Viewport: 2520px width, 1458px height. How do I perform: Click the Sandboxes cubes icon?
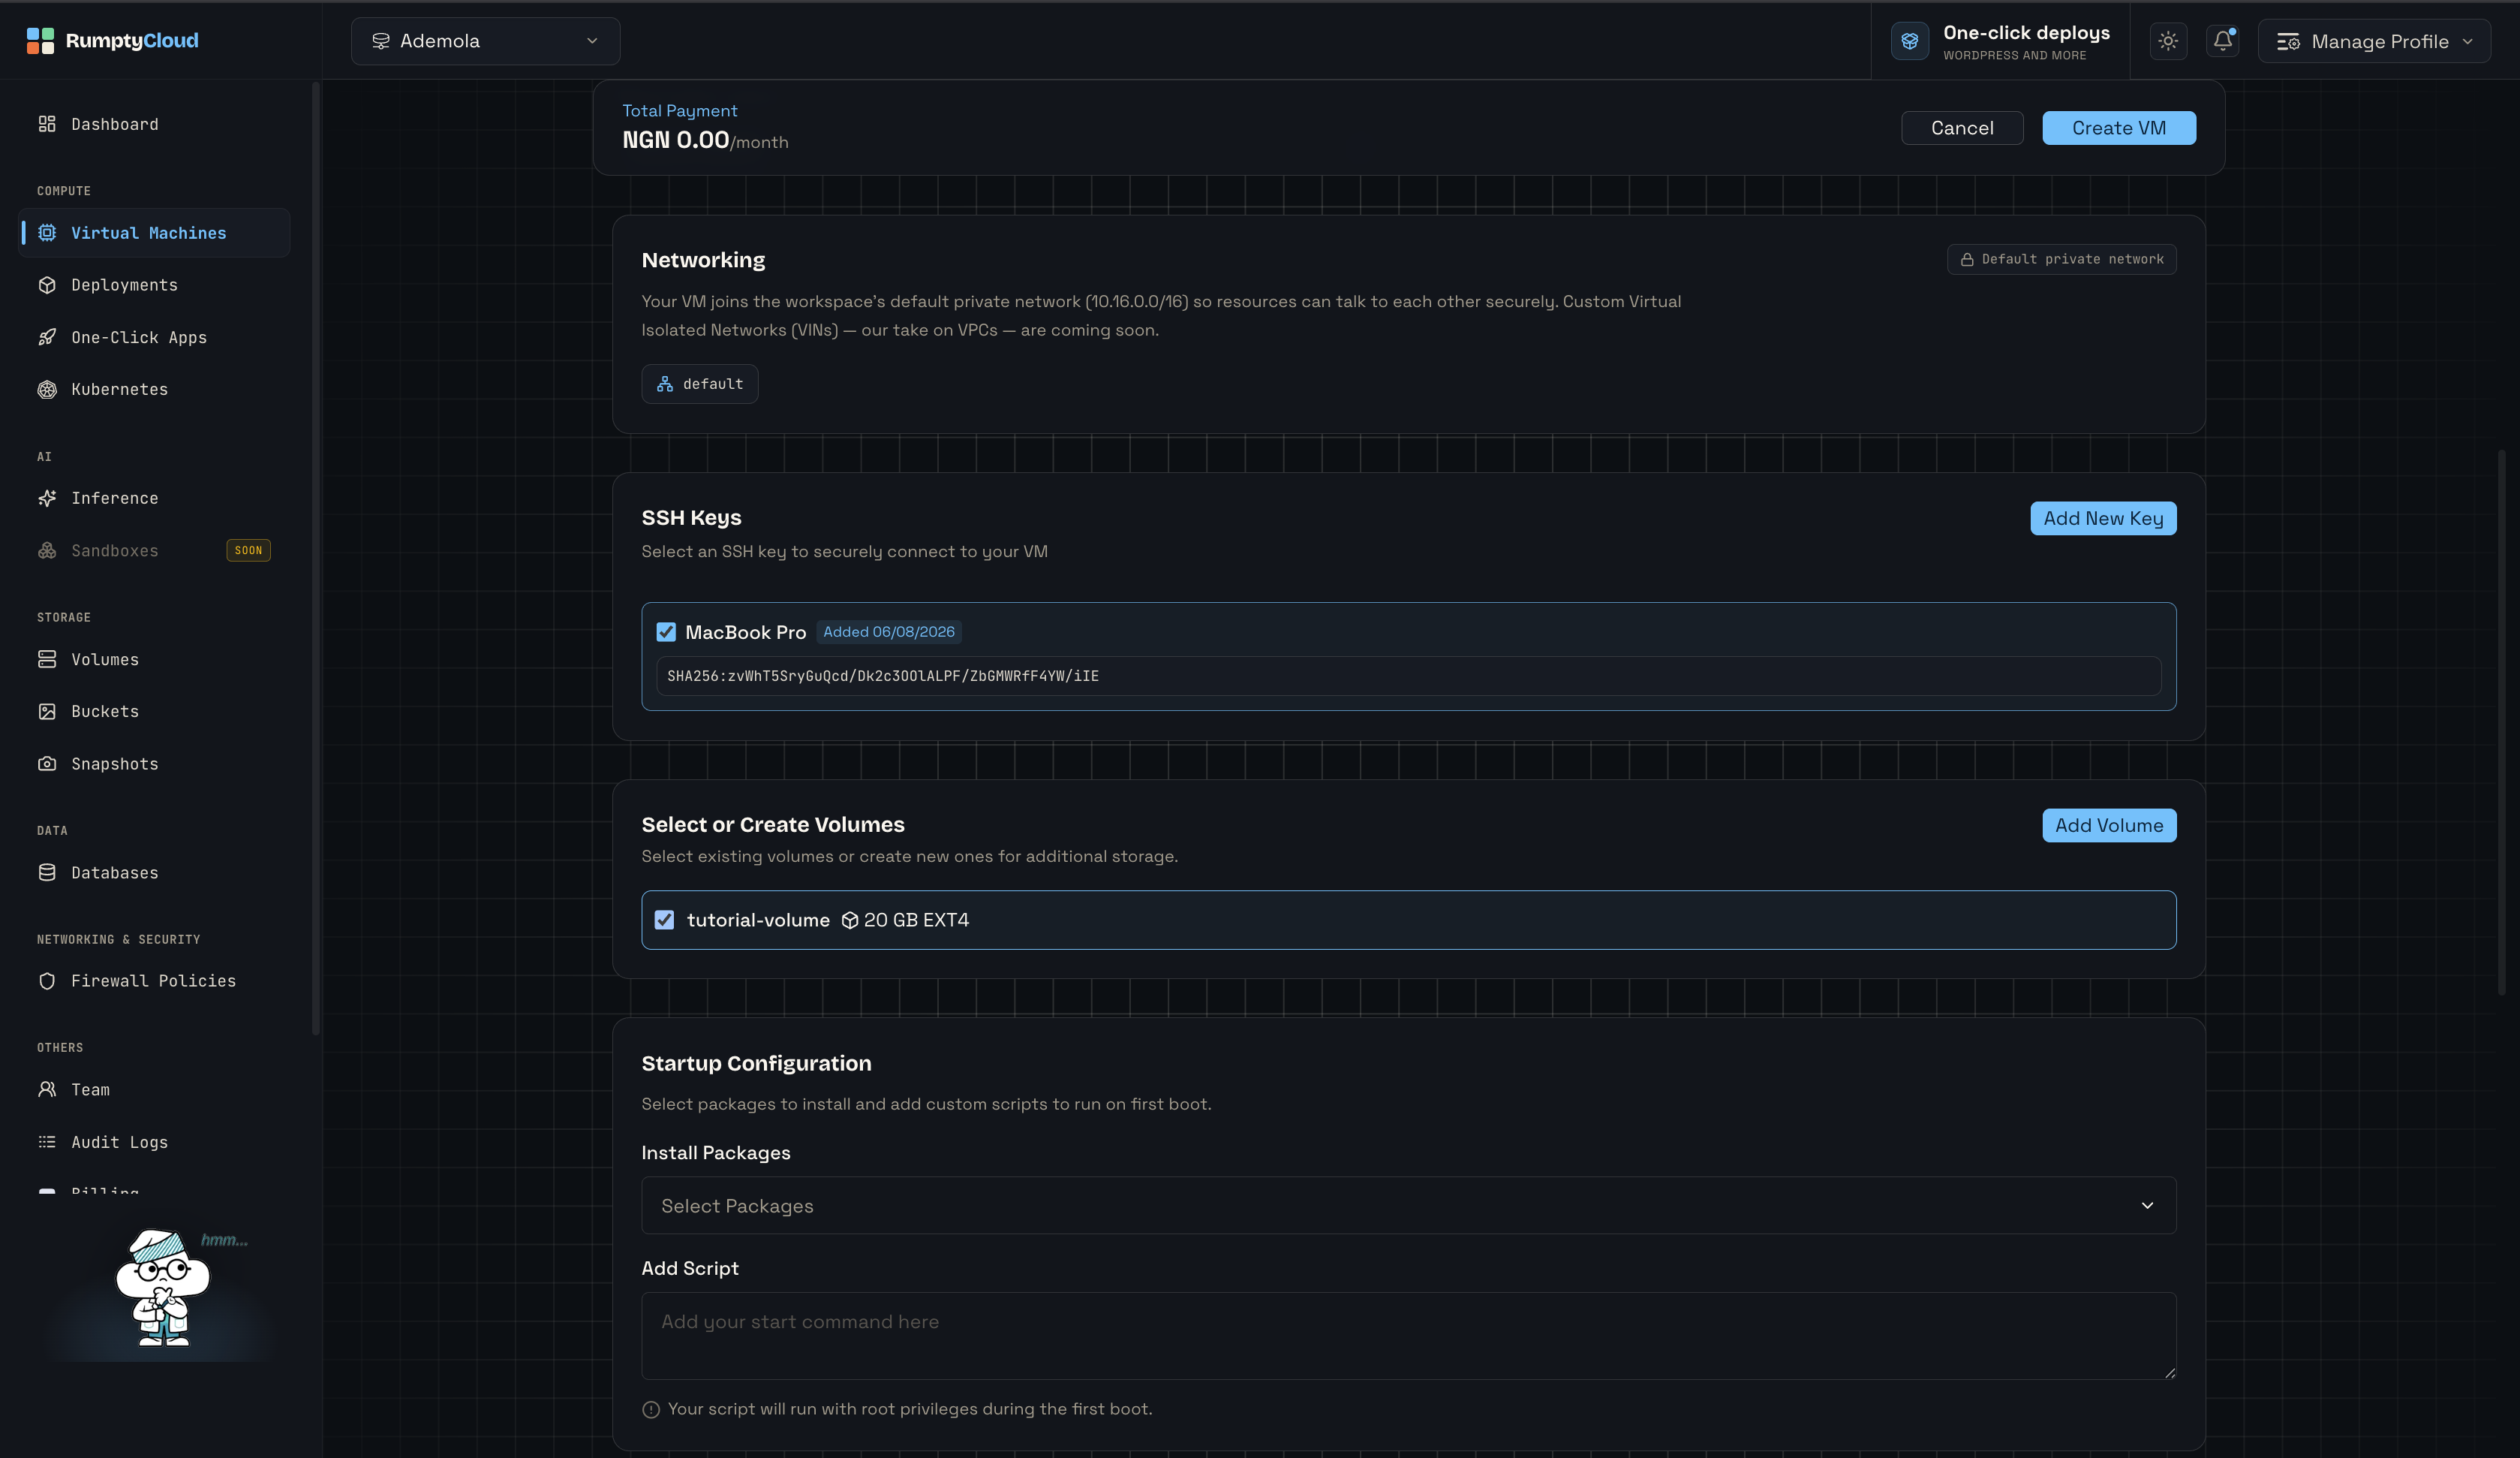tap(47, 550)
